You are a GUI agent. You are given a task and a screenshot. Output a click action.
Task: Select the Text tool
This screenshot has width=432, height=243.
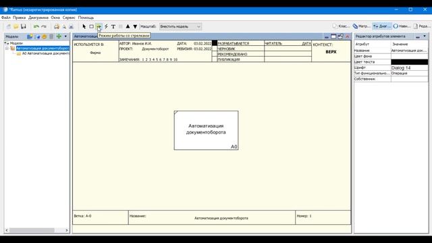point(113,26)
